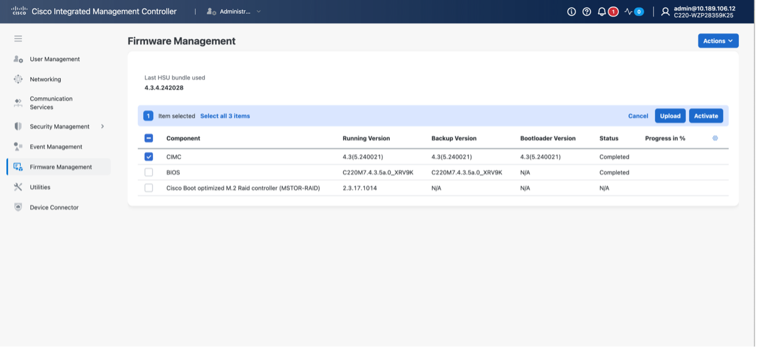Click the info icon in header
The width and height of the screenshot is (758, 349).
(571, 11)
